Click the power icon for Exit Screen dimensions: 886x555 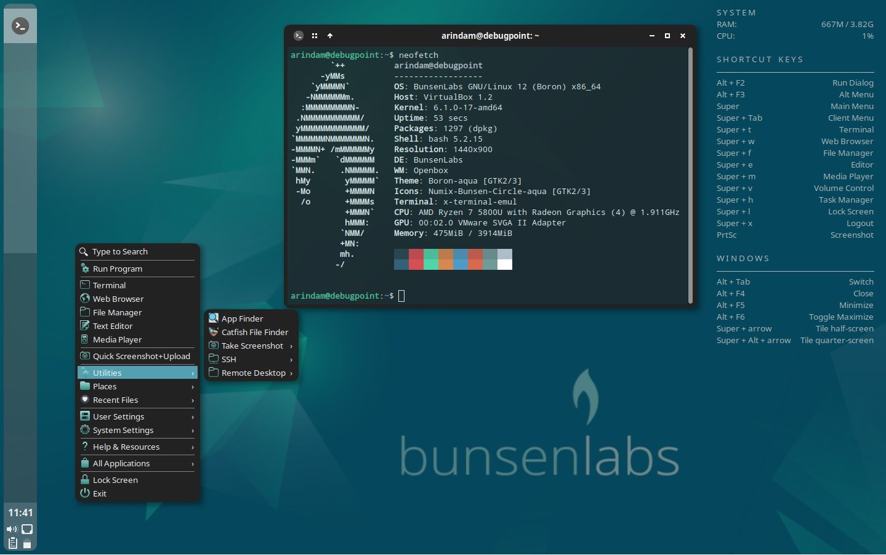[85, 493]
